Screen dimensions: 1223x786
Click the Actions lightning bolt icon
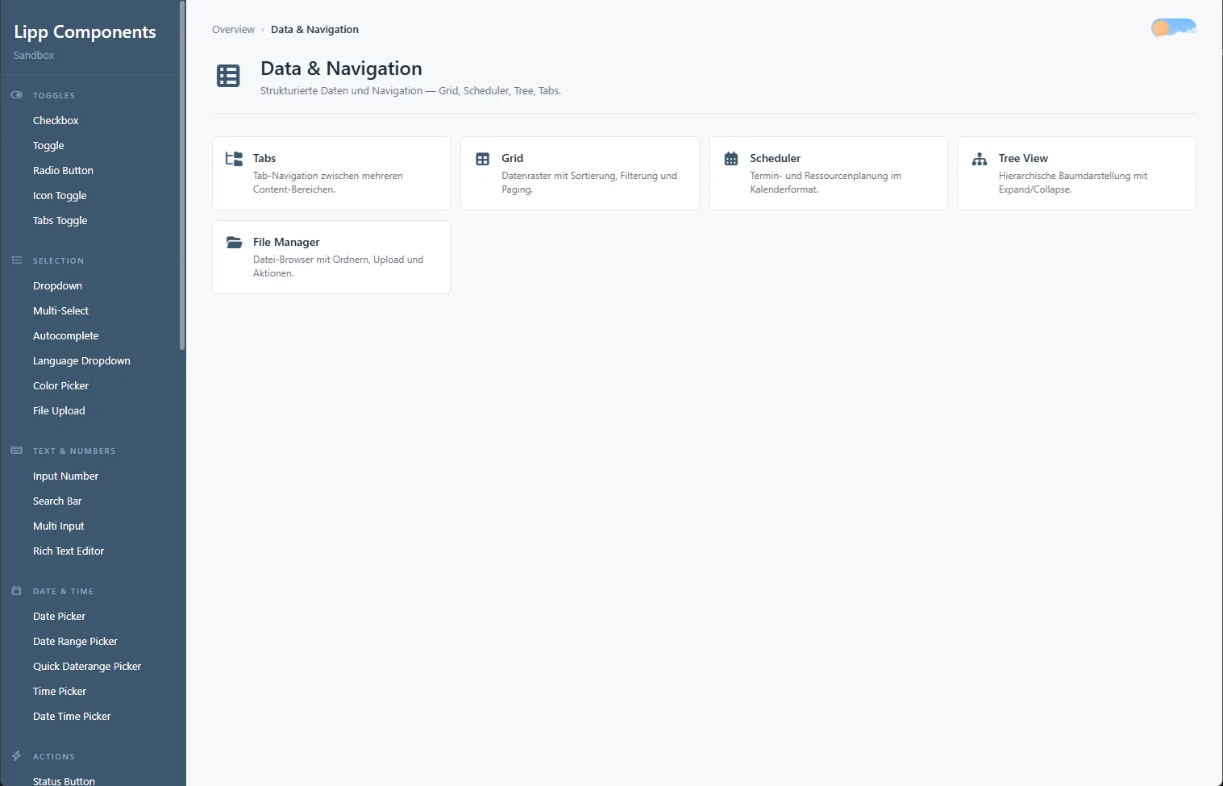coord(16,756)
